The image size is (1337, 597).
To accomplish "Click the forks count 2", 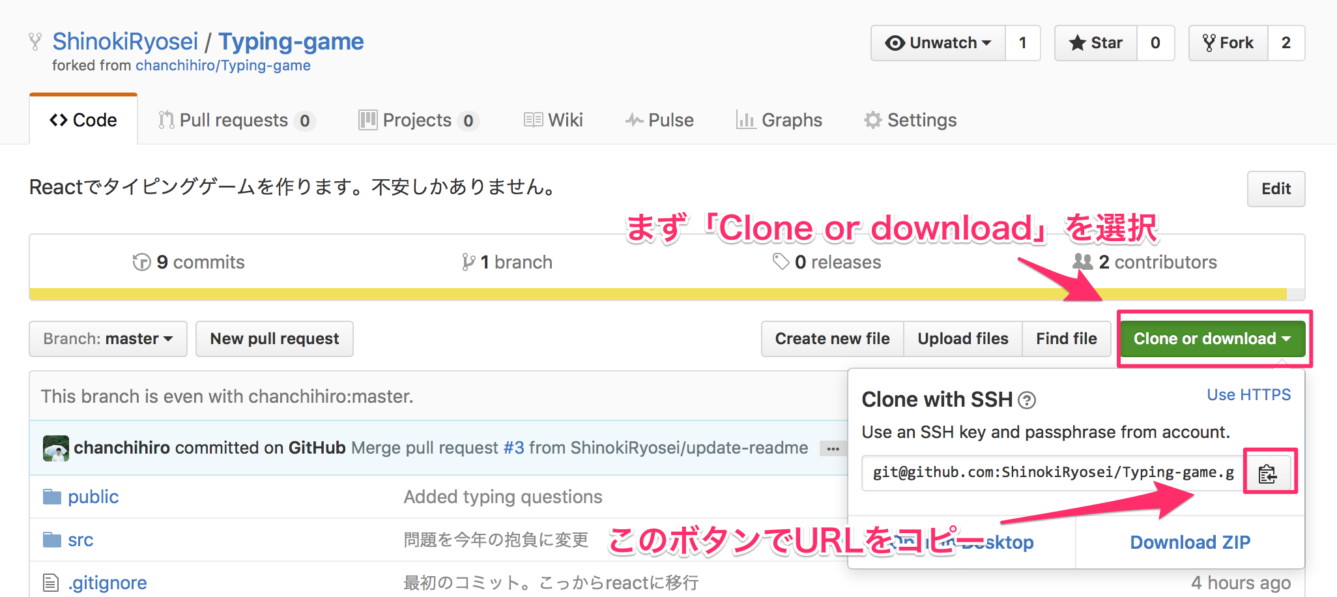I will (1286, 43).
